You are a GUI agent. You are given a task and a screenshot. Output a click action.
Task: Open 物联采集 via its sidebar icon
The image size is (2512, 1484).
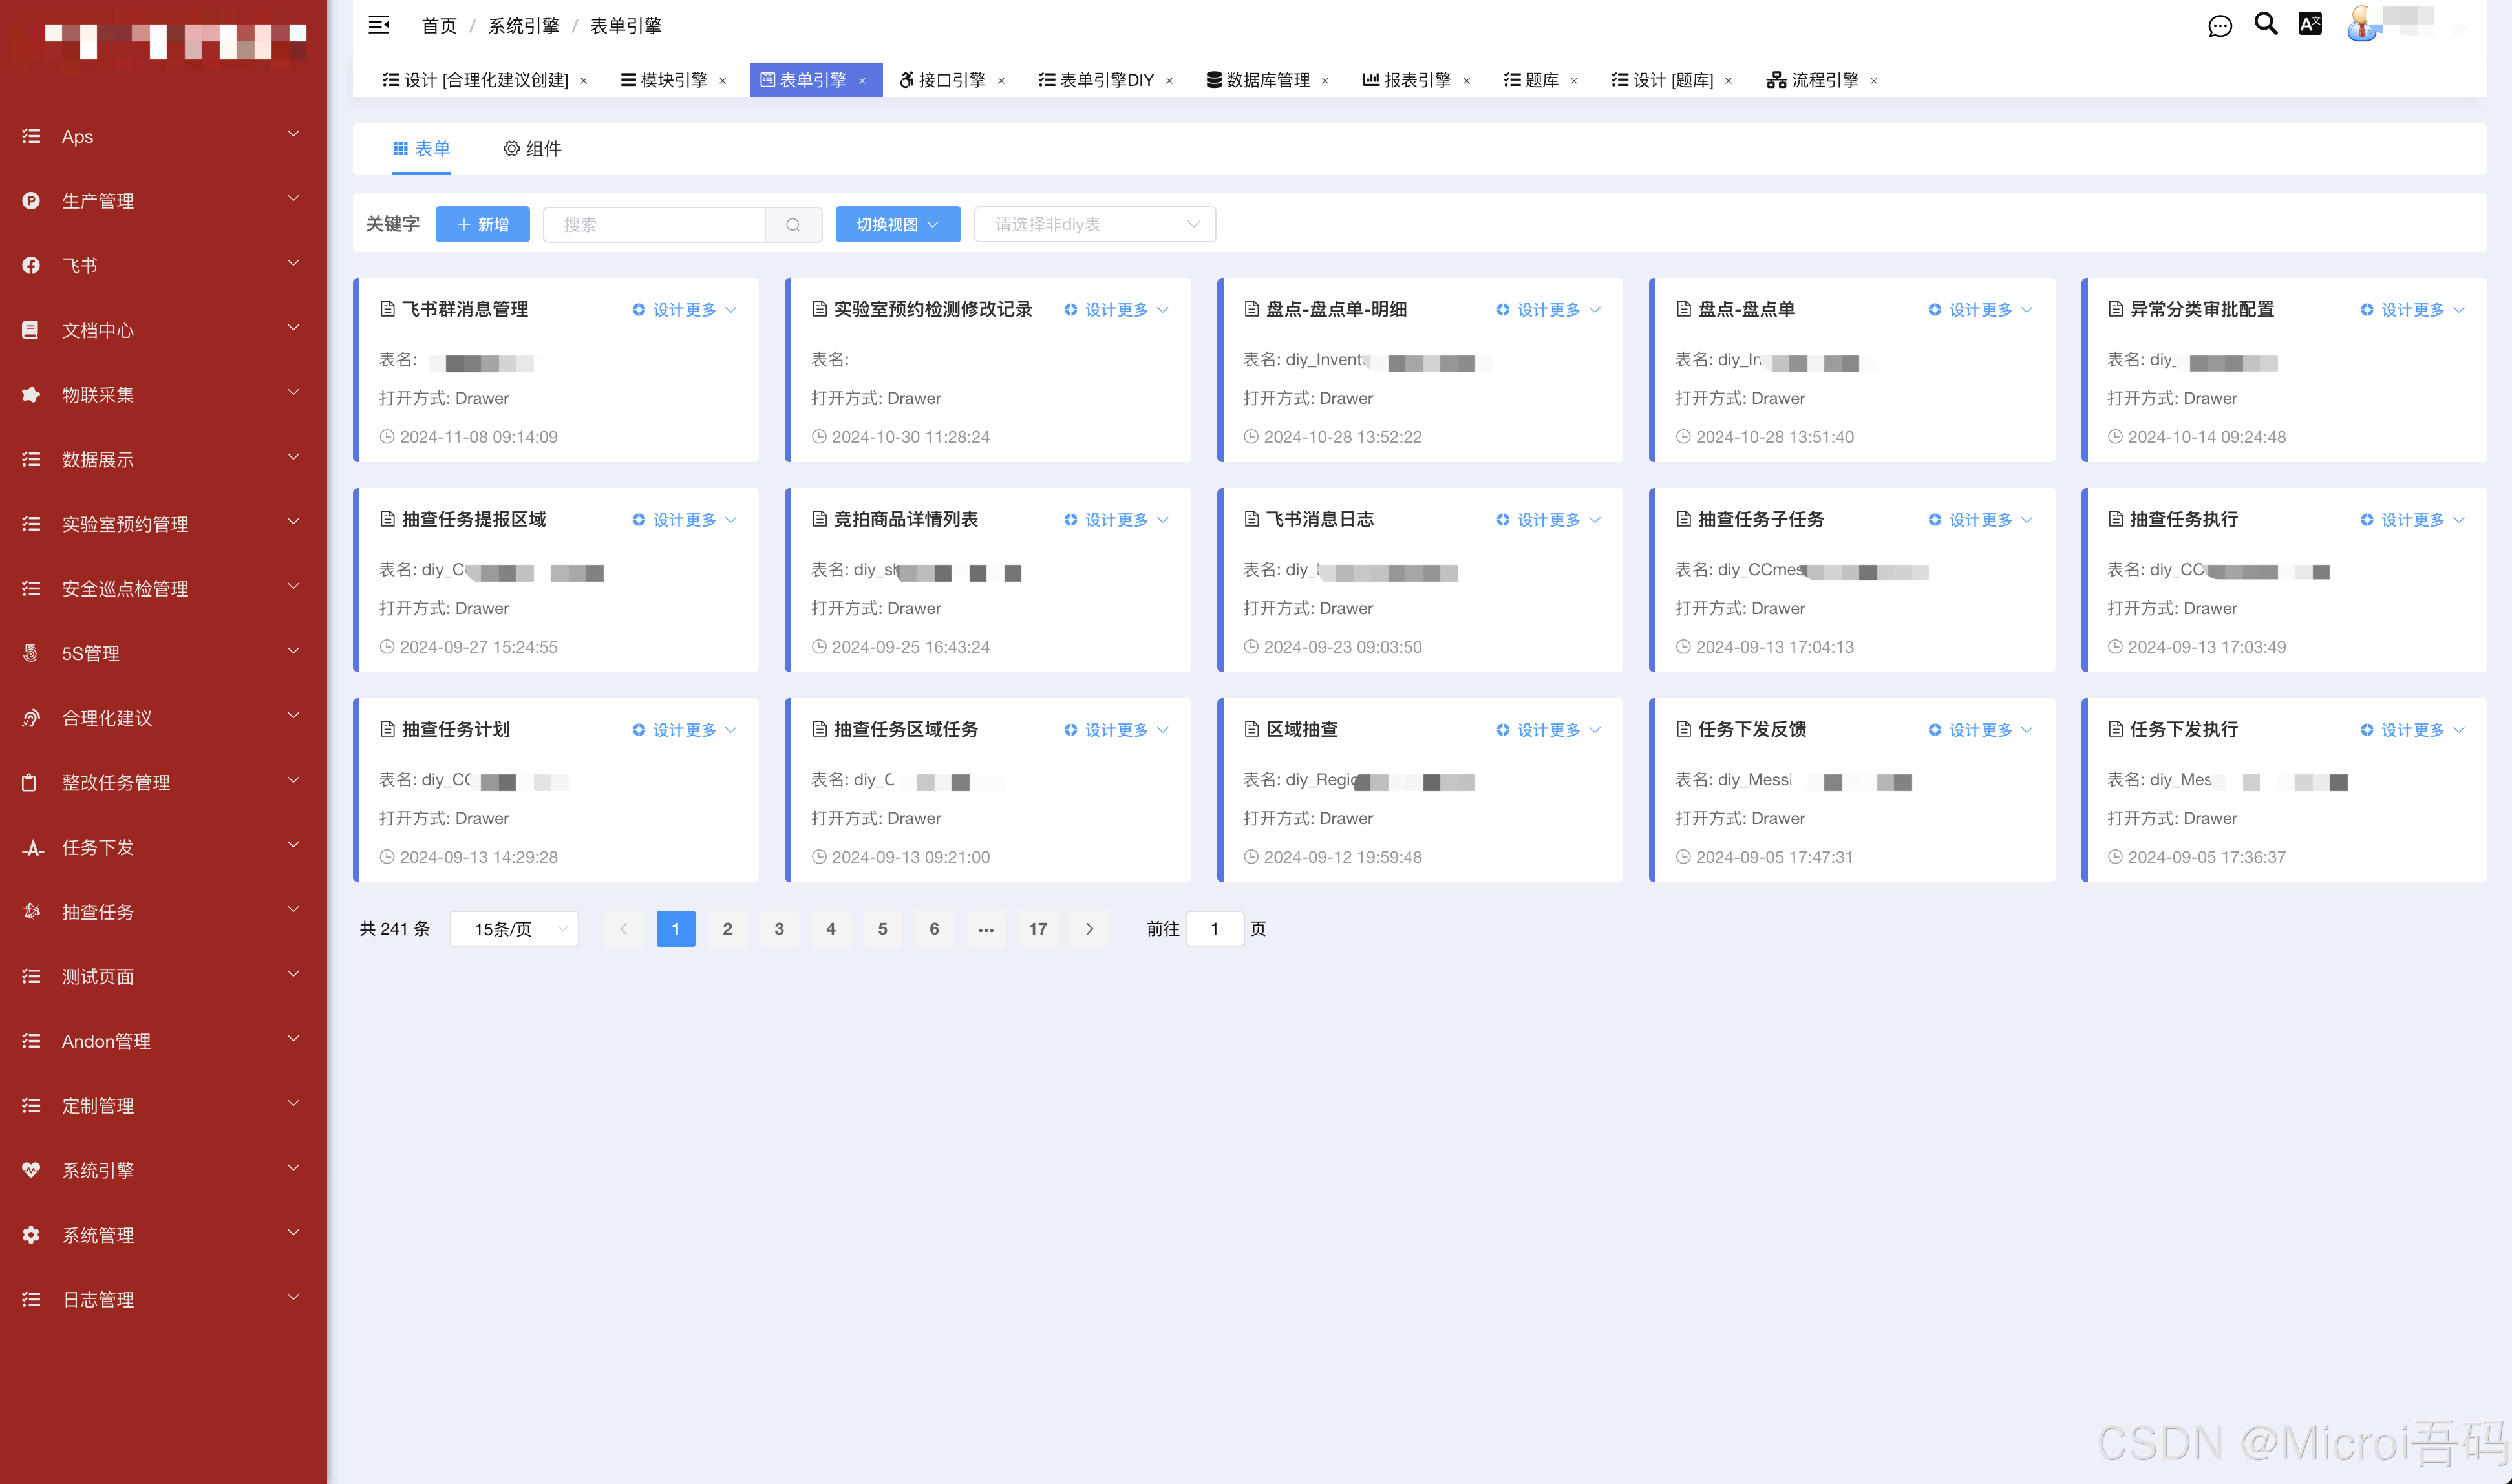click(30, 394)
